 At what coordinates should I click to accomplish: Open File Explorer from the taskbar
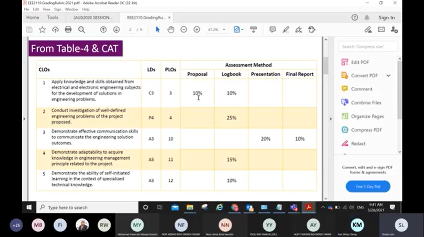190,207
